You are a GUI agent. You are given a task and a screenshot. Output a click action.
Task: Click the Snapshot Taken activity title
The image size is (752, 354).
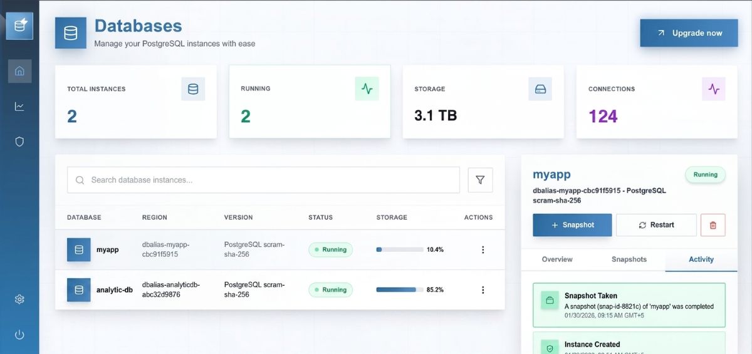pyautogui.click(x=591, y=296)
